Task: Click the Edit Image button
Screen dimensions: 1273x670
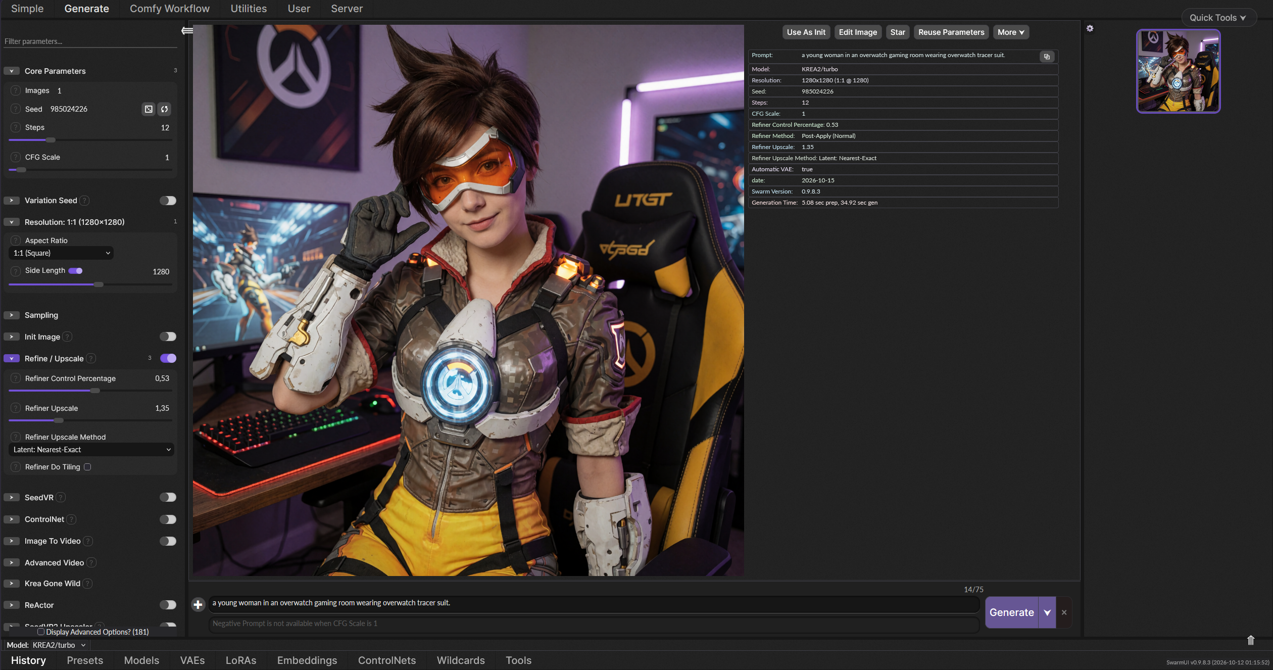Action: [x=858, y=32]
